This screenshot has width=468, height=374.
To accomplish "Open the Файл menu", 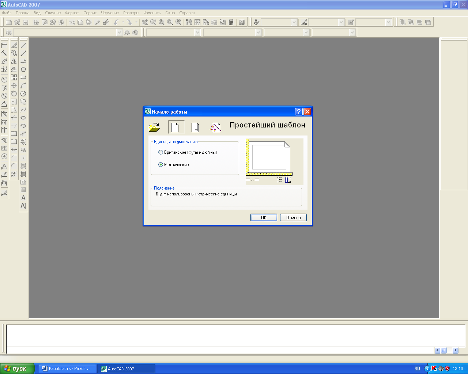I will point(7,13).
